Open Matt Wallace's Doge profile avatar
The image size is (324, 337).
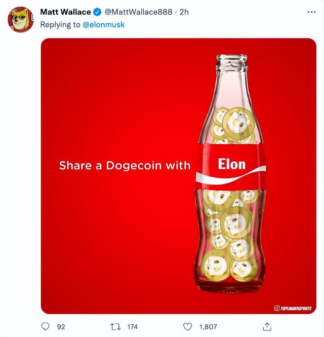20,20
